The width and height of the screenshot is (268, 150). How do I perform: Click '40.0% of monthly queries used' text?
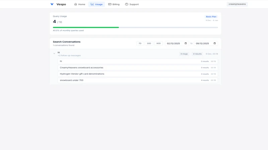[x=68, y=30]
